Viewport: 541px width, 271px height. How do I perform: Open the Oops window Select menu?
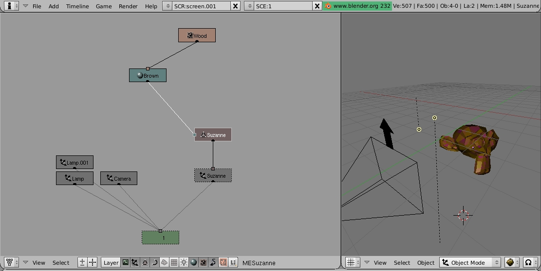click(61, 263)
